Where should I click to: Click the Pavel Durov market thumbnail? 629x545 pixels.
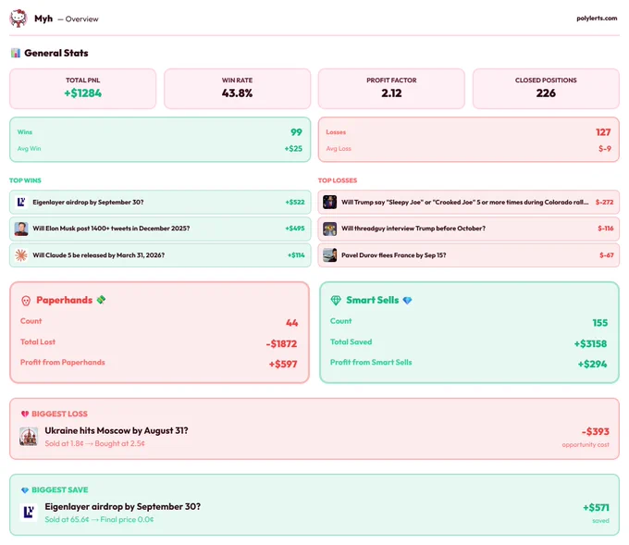pyautogui.click(x=329, y=255)
